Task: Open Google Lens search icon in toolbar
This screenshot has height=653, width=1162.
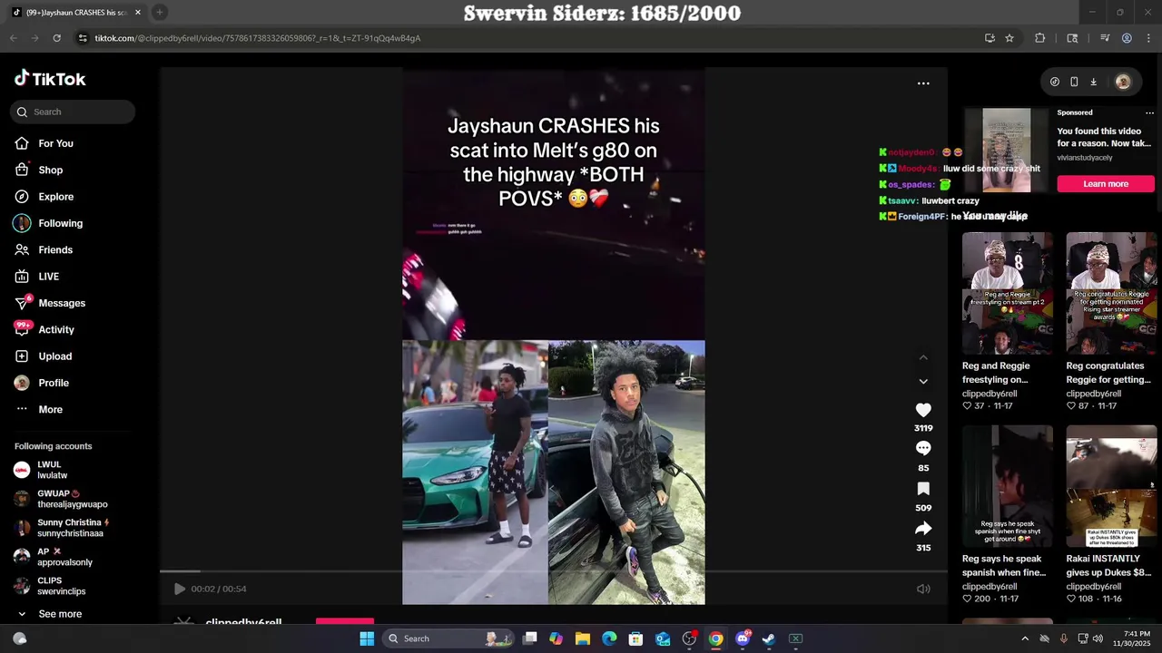Action: tap(1072, 38)
